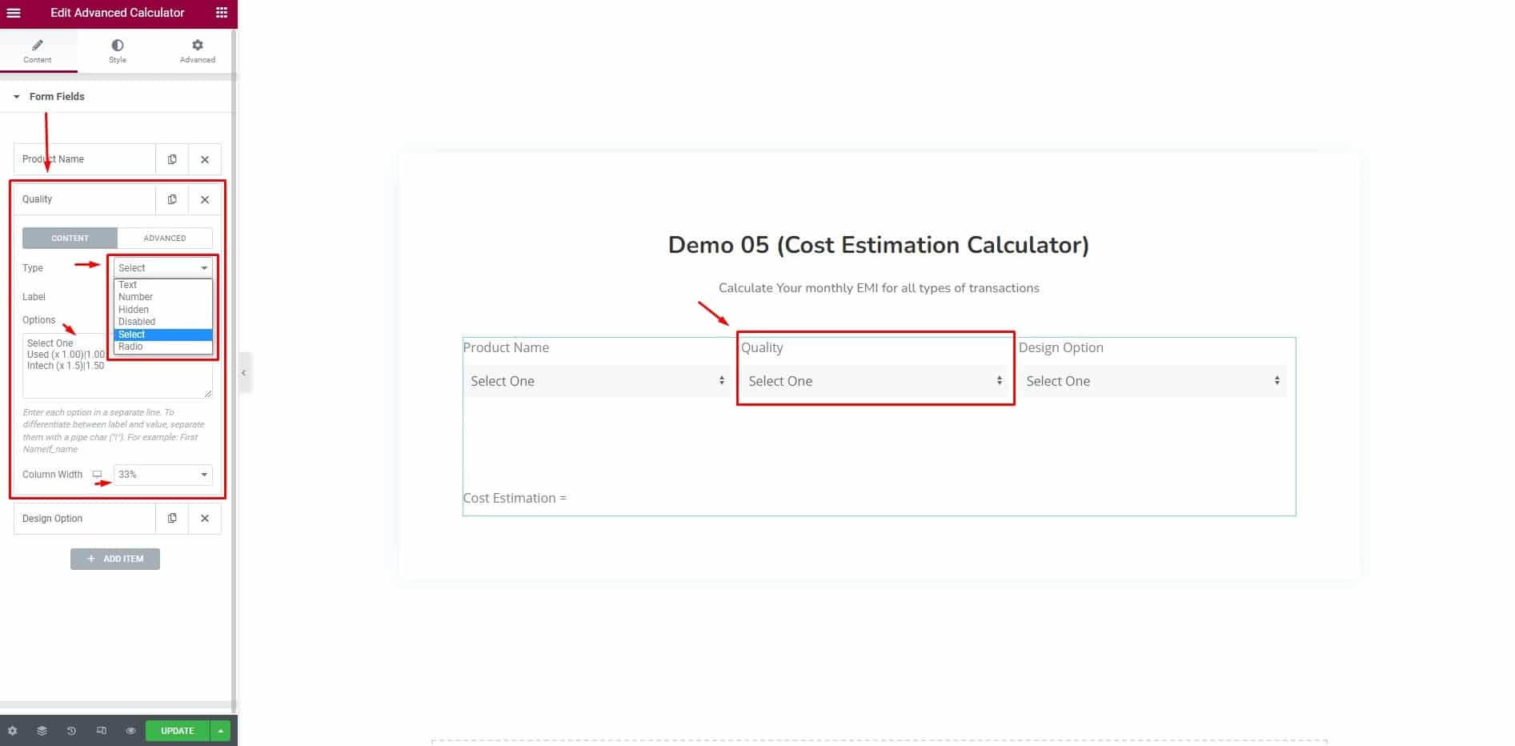Screen dimensions: 1515x746
Task: Click the ADD ITEM button
Action: [115, 559]
